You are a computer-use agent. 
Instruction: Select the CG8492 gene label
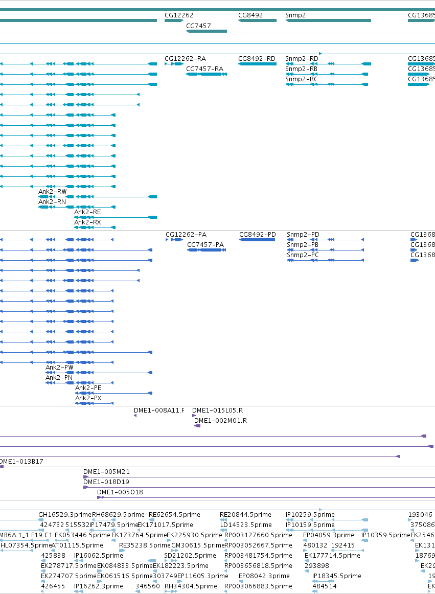pyautogui.click(x=250, y=15)
